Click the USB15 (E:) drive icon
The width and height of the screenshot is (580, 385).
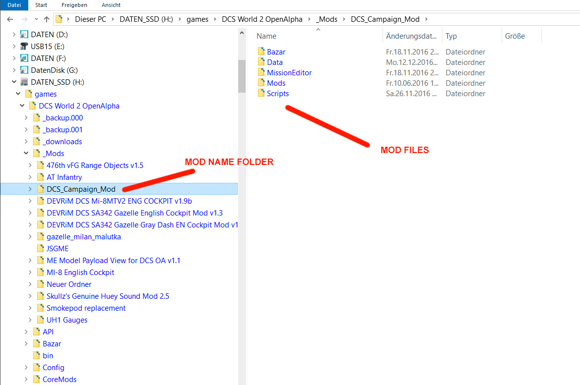tap(24, 47)
